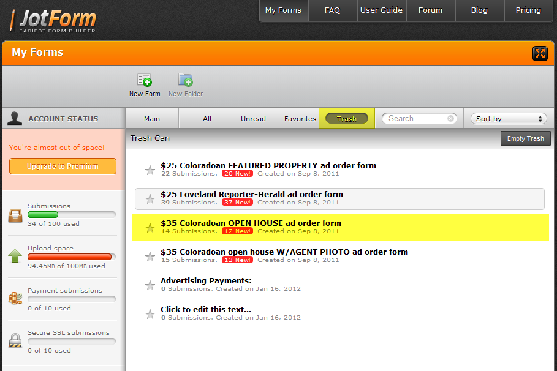Click inside the Search field
The width and height of the screenshot is (557, 371).
(414, 119)
